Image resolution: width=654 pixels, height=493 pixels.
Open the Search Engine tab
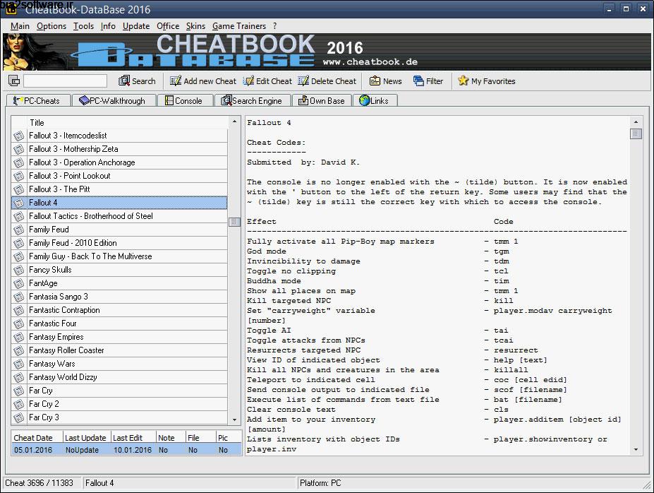tap(252, 100)
